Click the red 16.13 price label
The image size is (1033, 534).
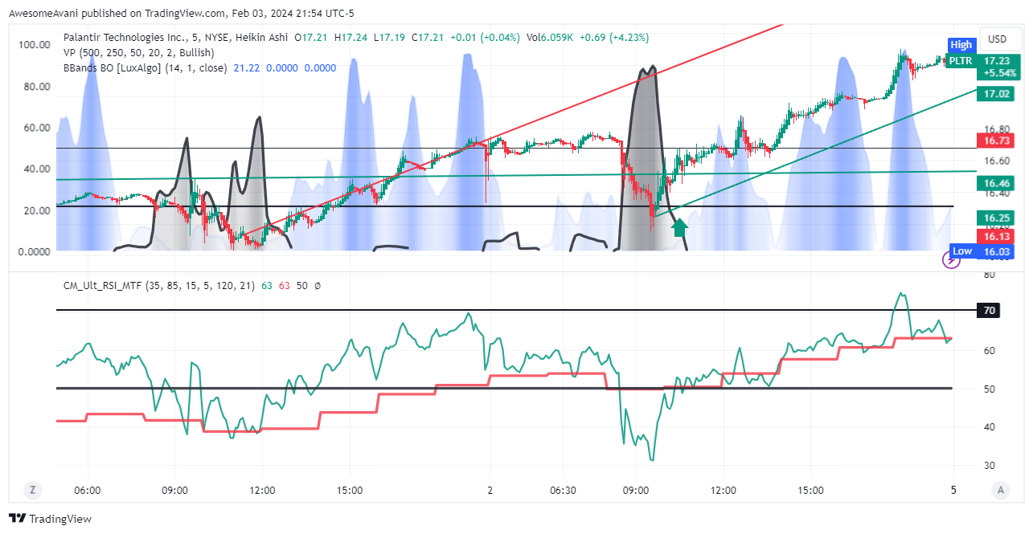(x=997, y=235)
